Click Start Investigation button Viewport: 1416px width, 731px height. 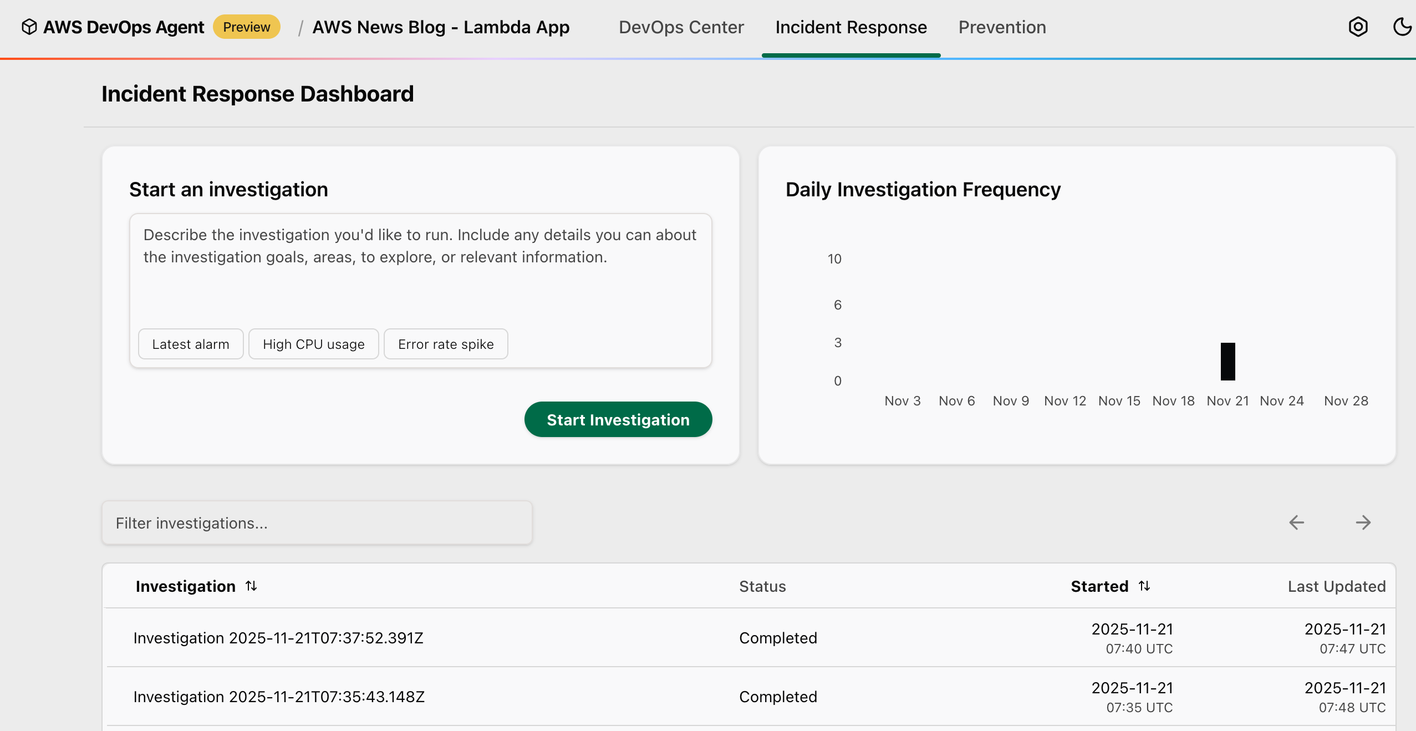(618, 420)
